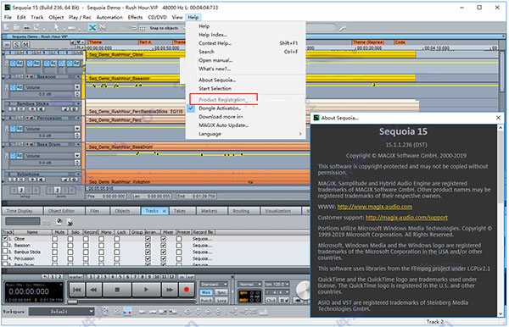
Task: Open the Percussion track Volume dropdown
Action: [x=77, y=129]
